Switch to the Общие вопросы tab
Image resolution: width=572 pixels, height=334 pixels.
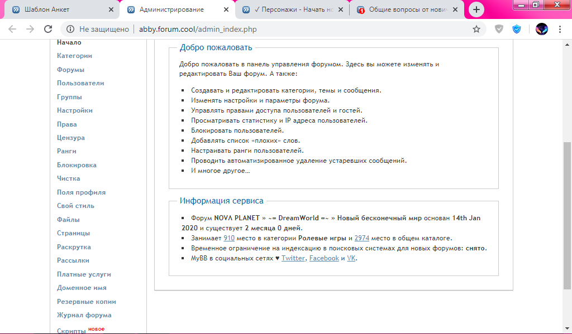pyautogui.click(x=407, y=9)
